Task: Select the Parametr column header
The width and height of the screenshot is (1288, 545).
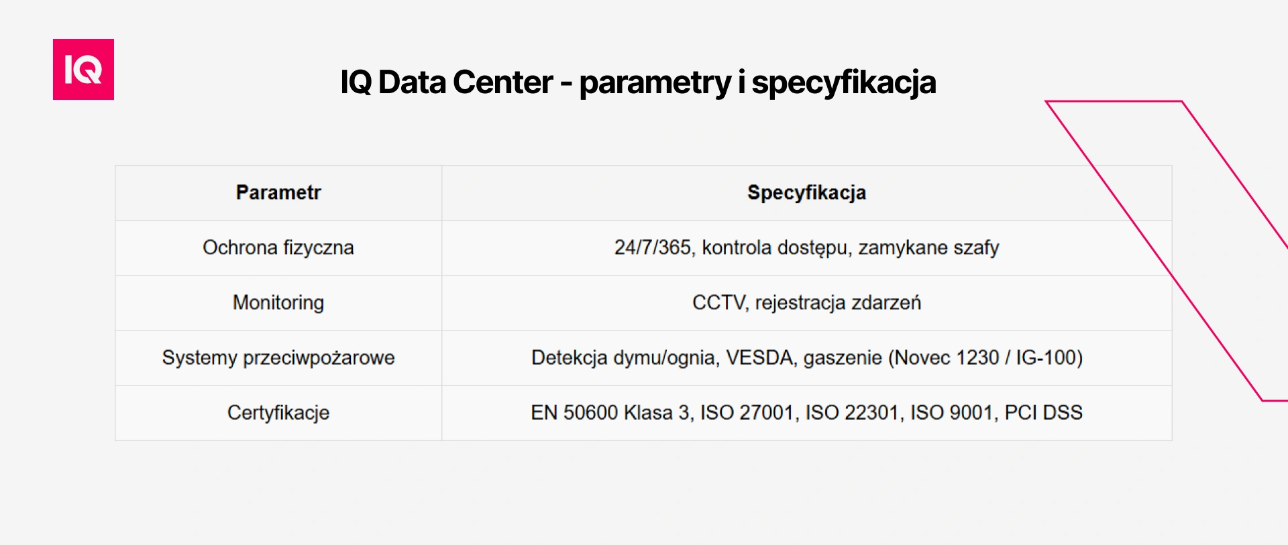Action: [278, 193]
